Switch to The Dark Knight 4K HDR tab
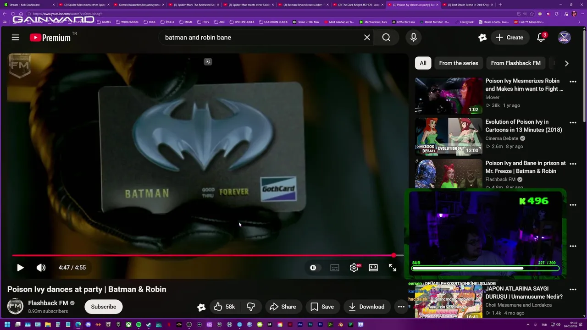The height and width of the screenshot is (330, 587). coord(359,5)
